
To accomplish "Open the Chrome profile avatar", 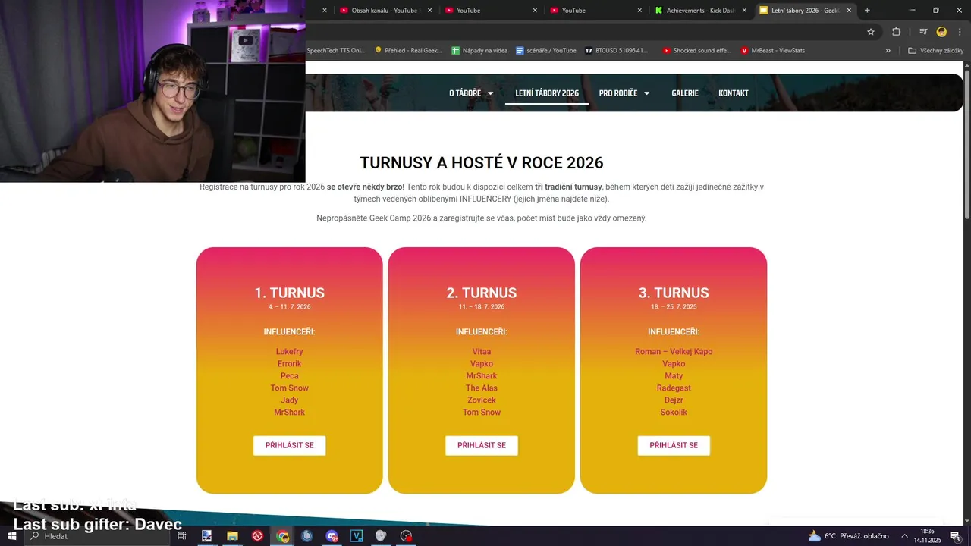I will 941,32.
